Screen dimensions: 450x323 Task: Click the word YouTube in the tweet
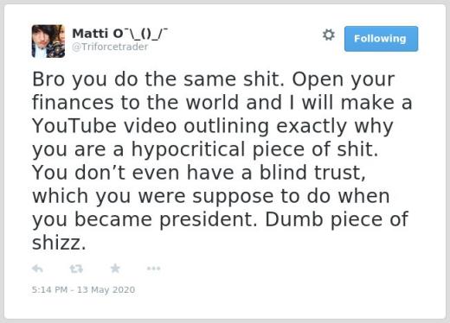pos(74,126)
